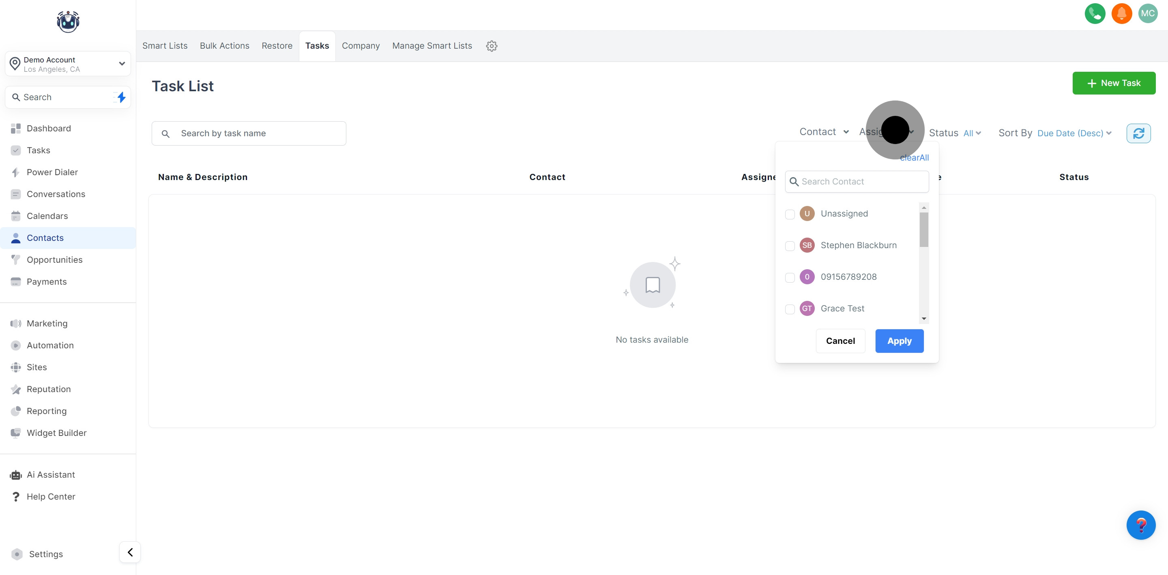Open the Sort By Due Date dropdown

(1074, 133)
